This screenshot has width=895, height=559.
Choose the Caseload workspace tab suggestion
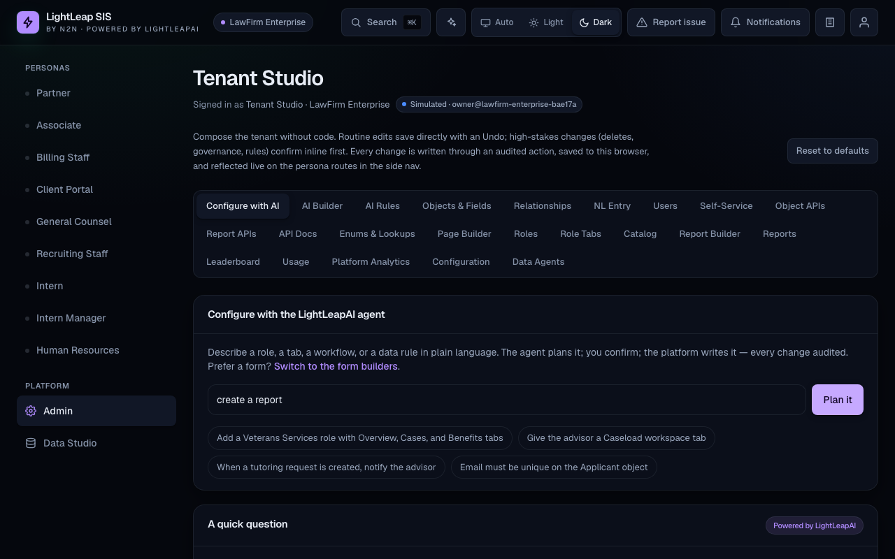[616, 438]
